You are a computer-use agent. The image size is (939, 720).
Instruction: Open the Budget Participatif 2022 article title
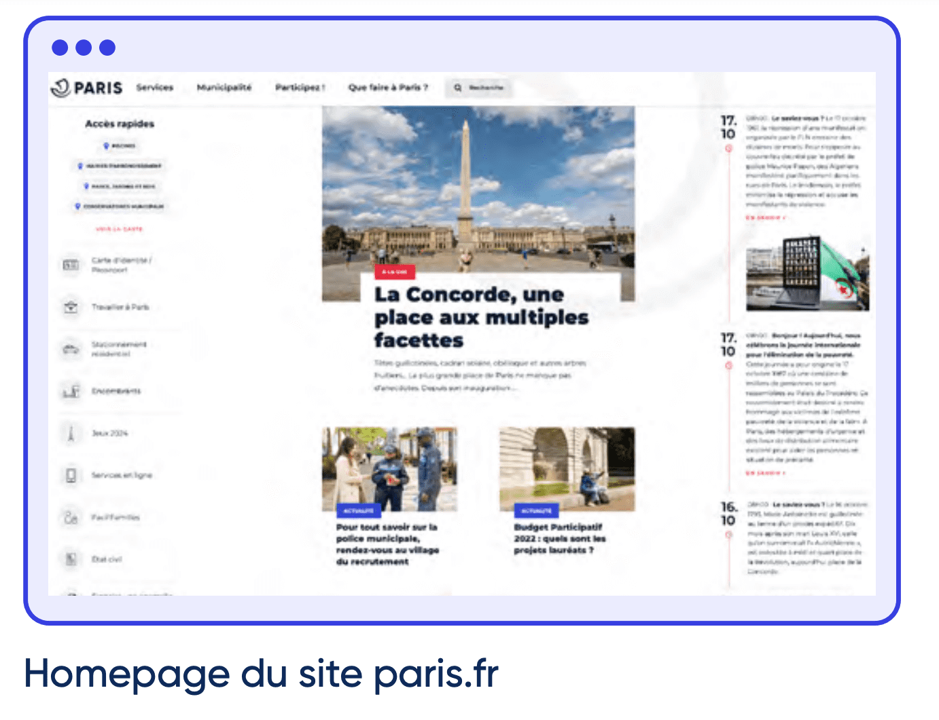pos(559,539)
